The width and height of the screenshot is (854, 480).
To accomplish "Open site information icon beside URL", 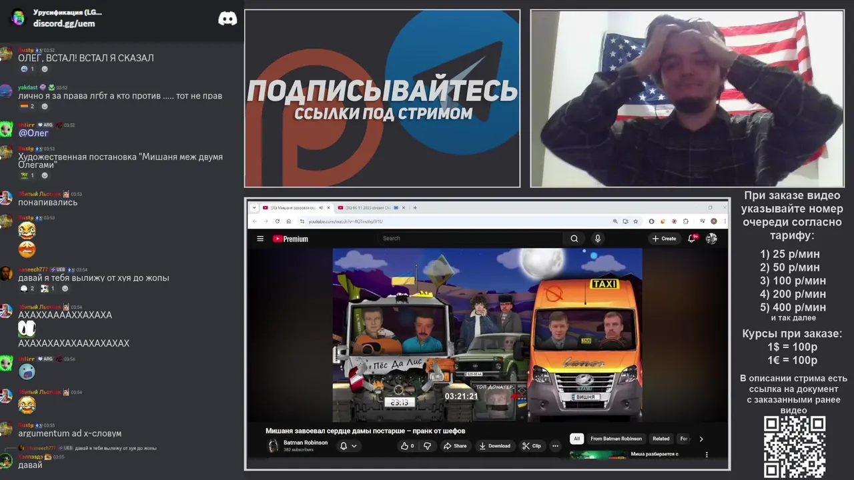I will click(302, 221).
